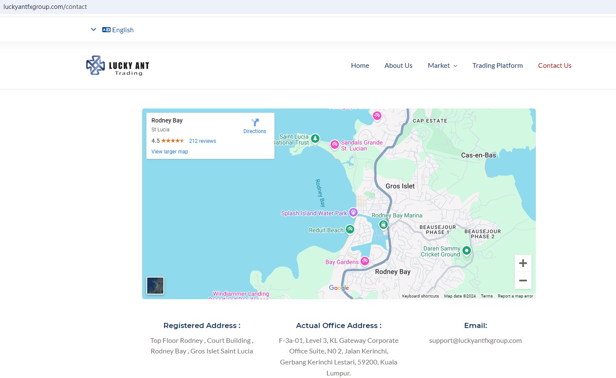Navigate to Trading Platform
Screen dimensions: 616x378
click(497, 66)
